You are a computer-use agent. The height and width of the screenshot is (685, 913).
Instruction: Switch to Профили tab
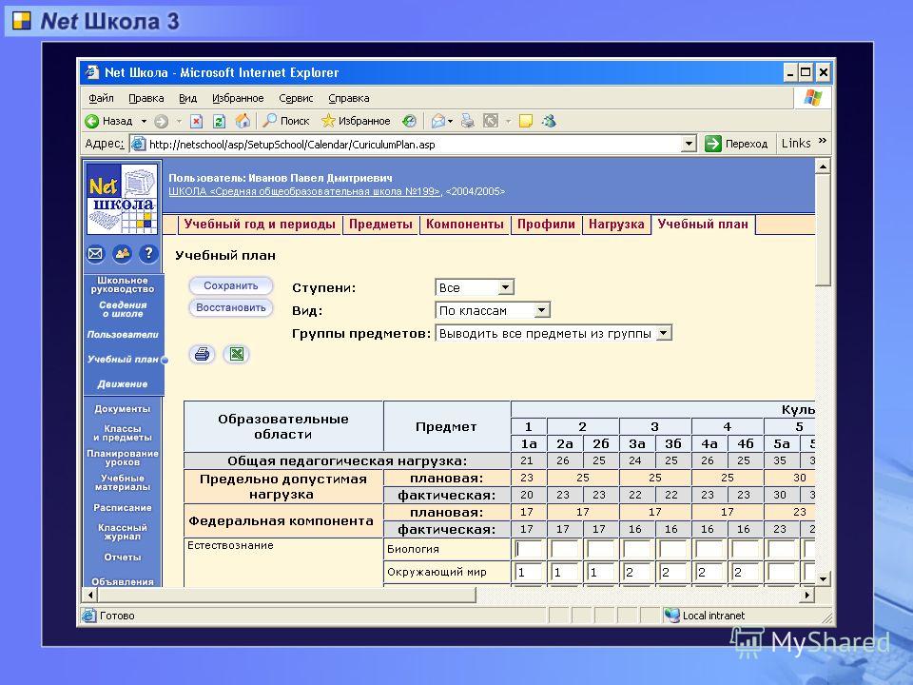(x=546, y=225)
